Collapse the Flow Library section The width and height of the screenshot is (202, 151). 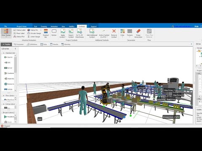(x=4, y=96)
